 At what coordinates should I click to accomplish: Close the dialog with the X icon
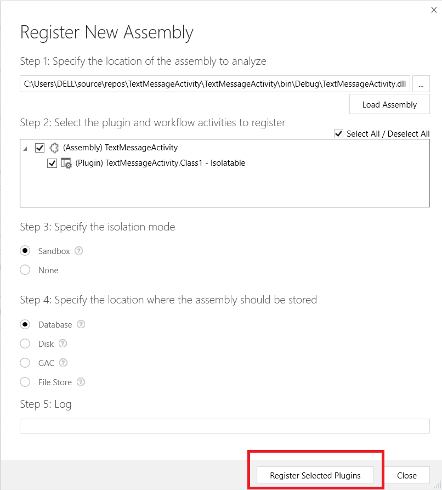click(x=434, y=9)
